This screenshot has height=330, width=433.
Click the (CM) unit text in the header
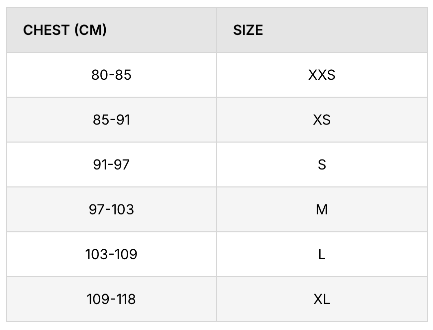click(x=90, y=30)
